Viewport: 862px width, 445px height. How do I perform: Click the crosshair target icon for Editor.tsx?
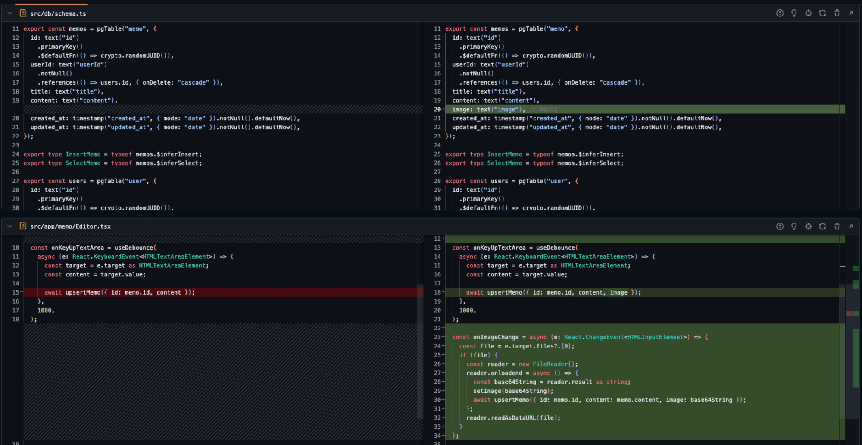[x=808, y=226]
